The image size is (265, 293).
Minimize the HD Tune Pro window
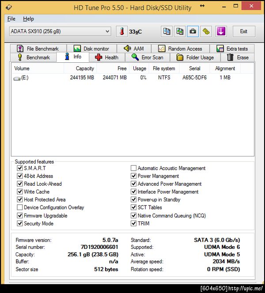pyautogui.click(x=224, y=7)
